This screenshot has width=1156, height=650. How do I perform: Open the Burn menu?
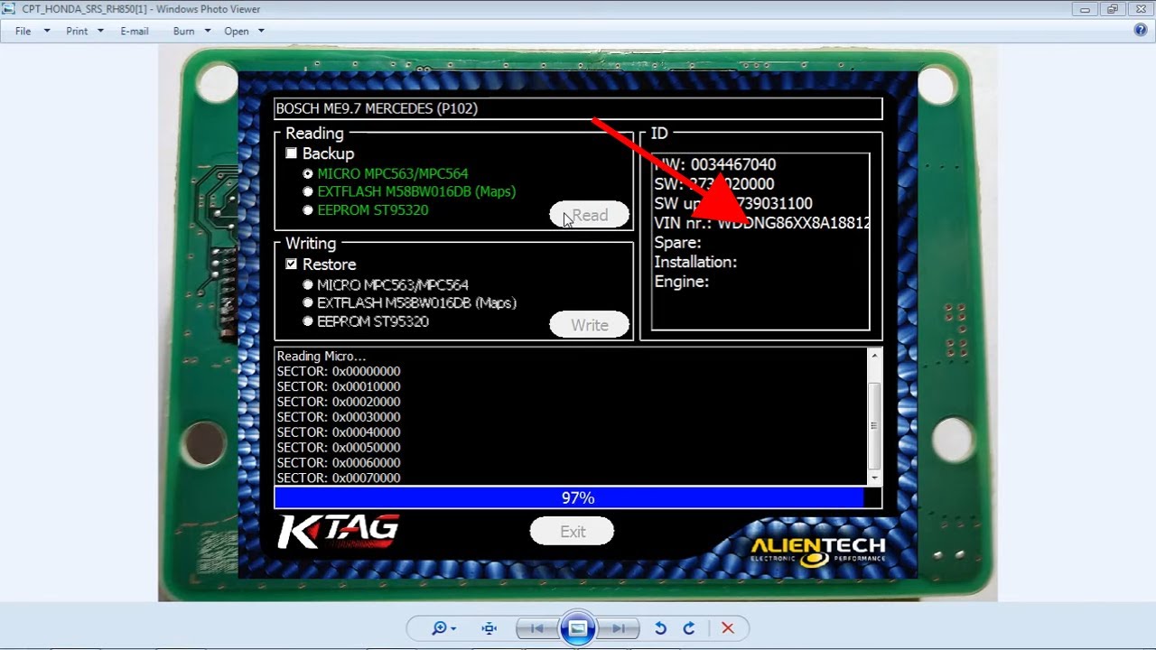[183, 31]
